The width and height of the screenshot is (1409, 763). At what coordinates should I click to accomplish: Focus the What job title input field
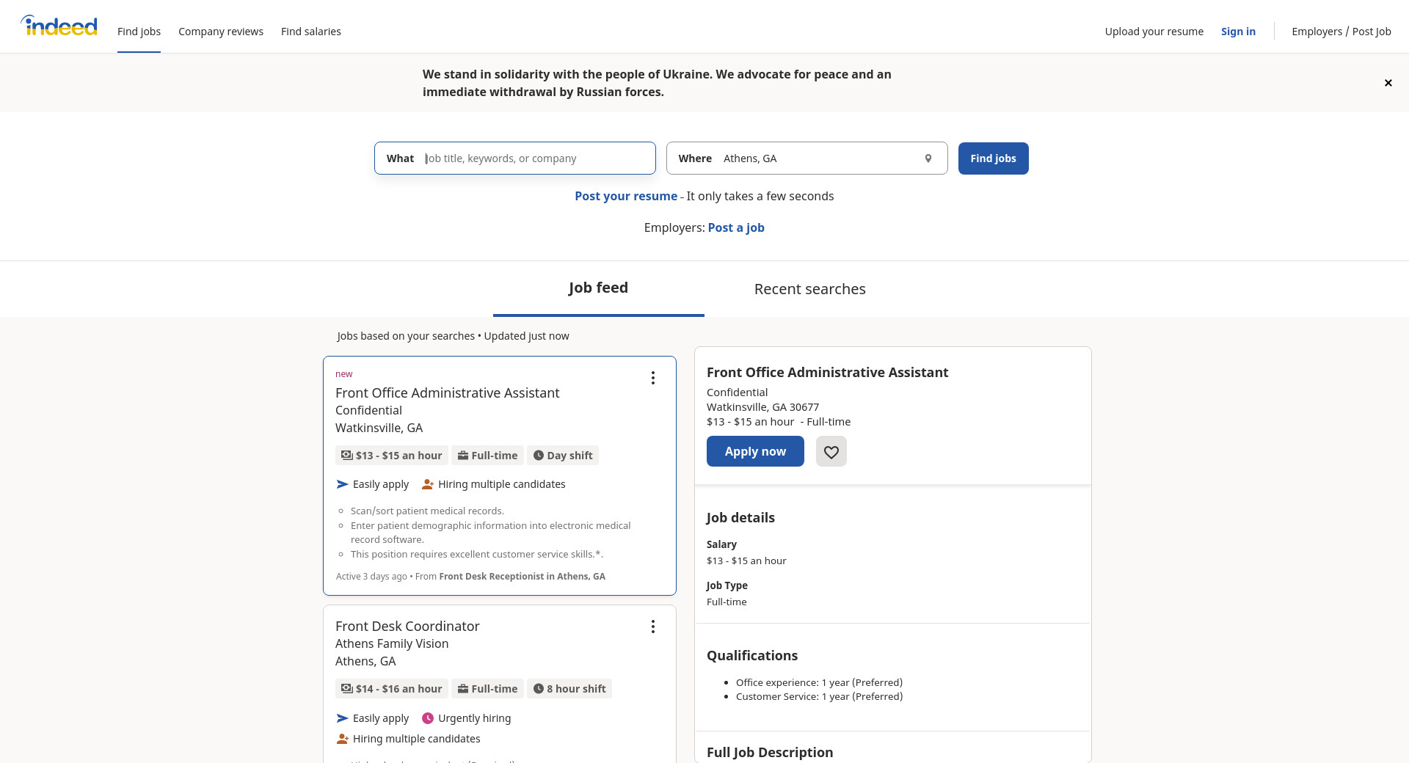coord(536,158)
